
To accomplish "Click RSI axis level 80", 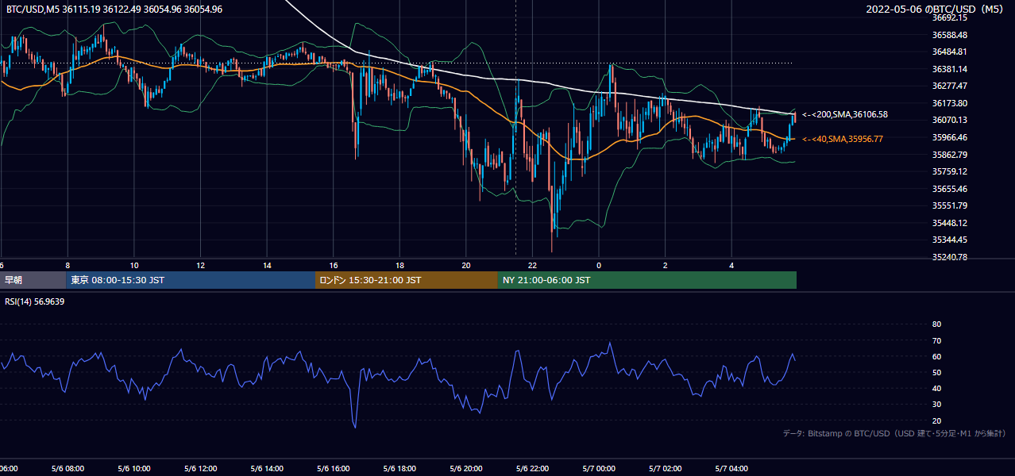I will point(936,324).
